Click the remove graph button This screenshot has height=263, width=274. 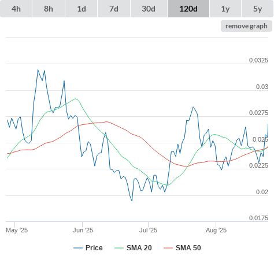(246, 26)
